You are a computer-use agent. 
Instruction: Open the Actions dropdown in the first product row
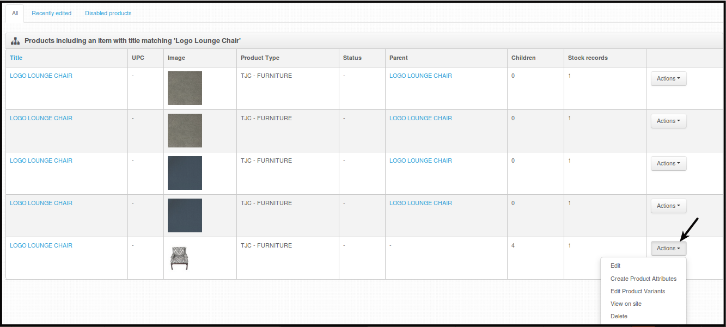668,78
